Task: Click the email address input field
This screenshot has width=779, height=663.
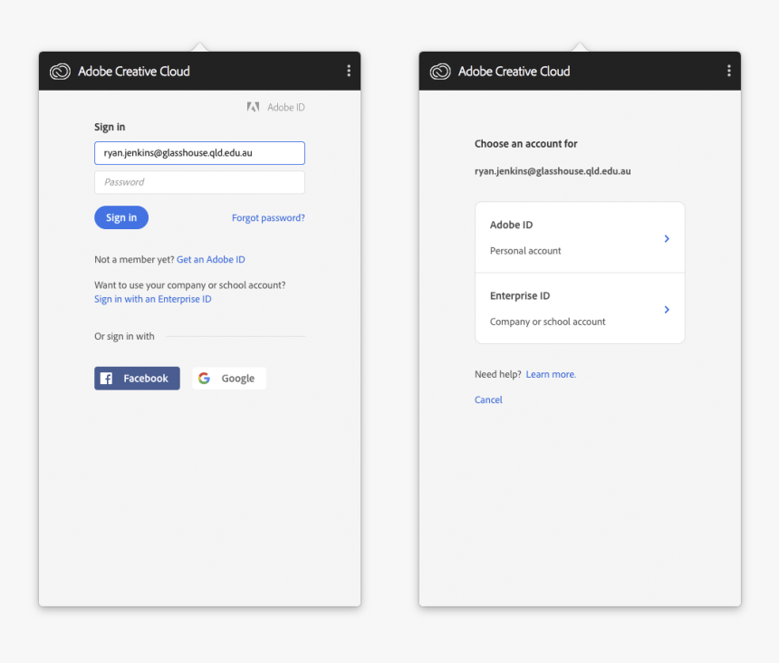Action: pos(199,153)
